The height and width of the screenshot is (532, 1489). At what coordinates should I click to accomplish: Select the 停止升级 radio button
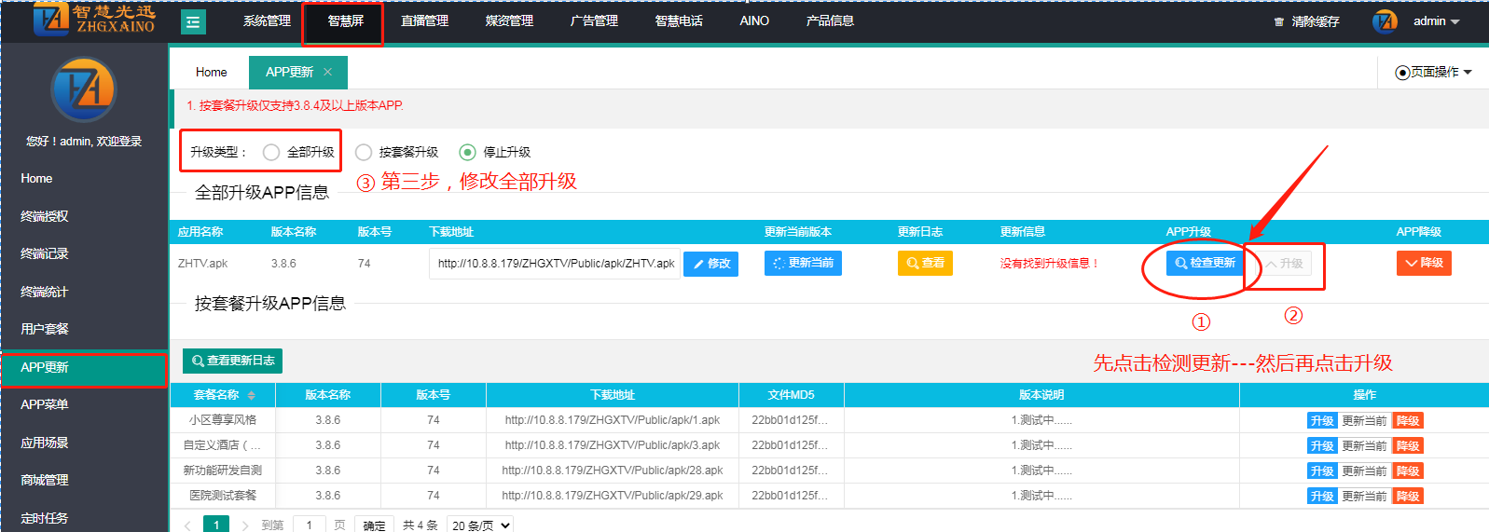pyautogui.click(x=468, y=152)
